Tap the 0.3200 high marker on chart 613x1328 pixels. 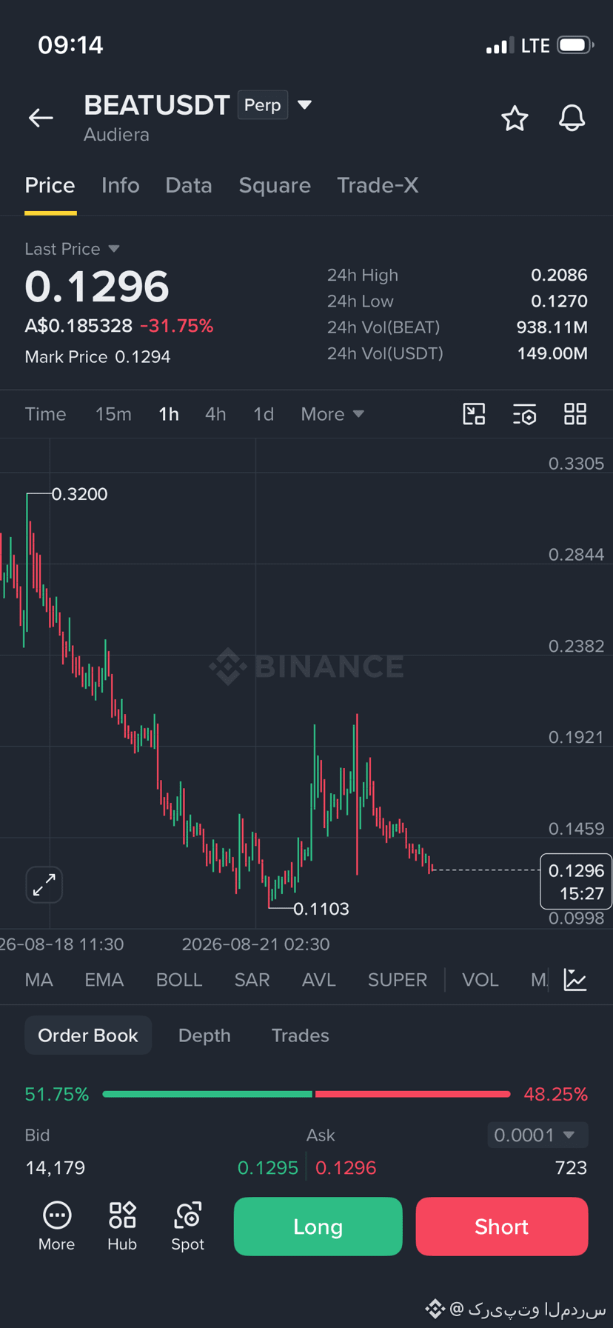click(79, 494)
